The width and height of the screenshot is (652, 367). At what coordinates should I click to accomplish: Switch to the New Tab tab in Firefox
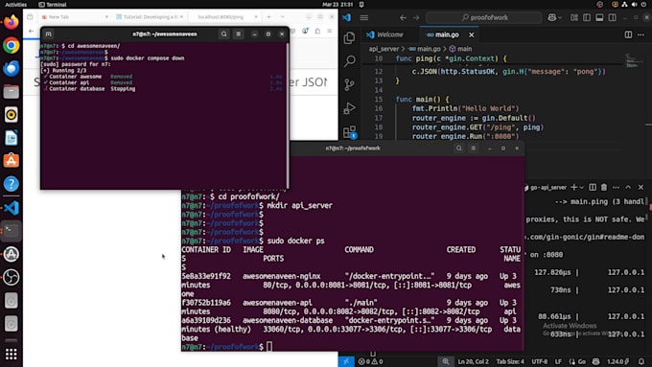pyautogui.click(x=75, y=17)
